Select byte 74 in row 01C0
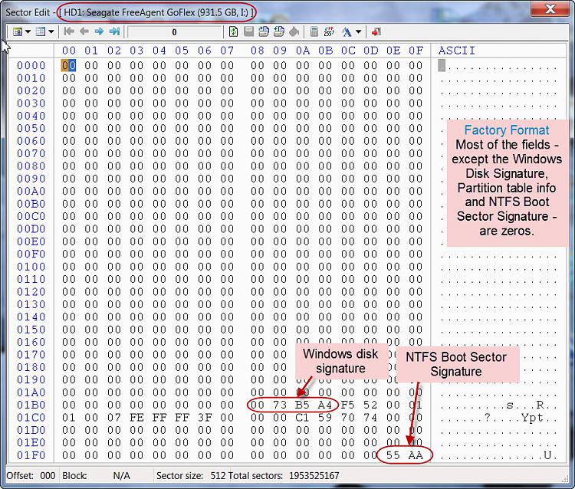This screenshot has height=489, width=575. [370, 418]
